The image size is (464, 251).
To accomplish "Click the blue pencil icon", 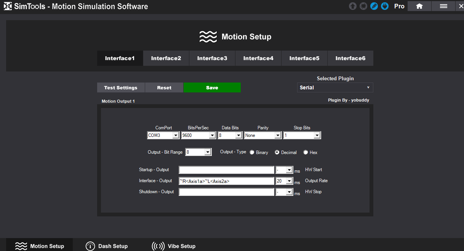I will (374, 6).
